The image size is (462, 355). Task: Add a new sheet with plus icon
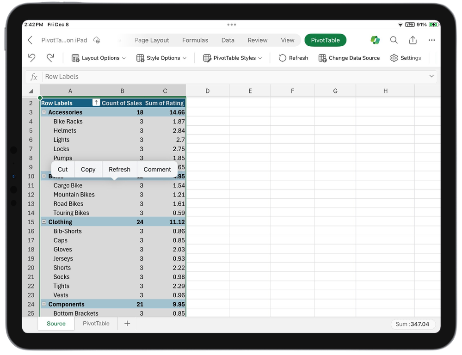click(127, 324)
